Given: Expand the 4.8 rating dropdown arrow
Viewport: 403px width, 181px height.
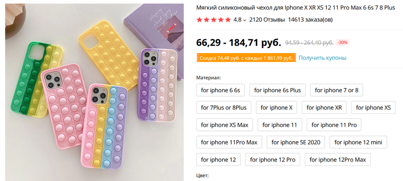Looking at the screenshot, I should [245, 20].
